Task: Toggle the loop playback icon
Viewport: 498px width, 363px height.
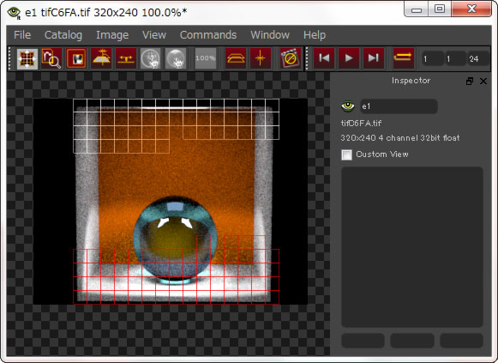Action: (404, 58)
